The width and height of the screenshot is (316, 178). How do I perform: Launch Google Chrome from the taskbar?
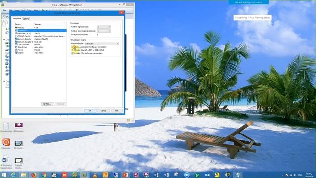[x=44, y=175]
